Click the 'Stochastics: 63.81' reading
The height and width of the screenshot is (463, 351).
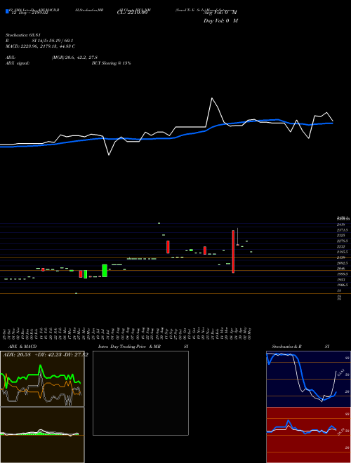[23, 35]
